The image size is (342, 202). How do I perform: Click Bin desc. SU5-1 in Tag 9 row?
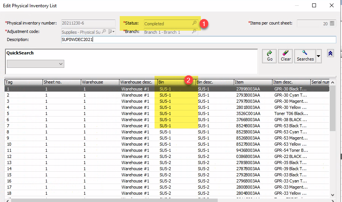pos(204,138)
